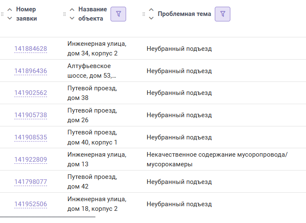
Task: Select request 141922809 about мусоропровод
Action: (x=31, y=160)
